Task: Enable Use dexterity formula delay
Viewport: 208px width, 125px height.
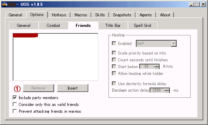Action: coord(114,83)
